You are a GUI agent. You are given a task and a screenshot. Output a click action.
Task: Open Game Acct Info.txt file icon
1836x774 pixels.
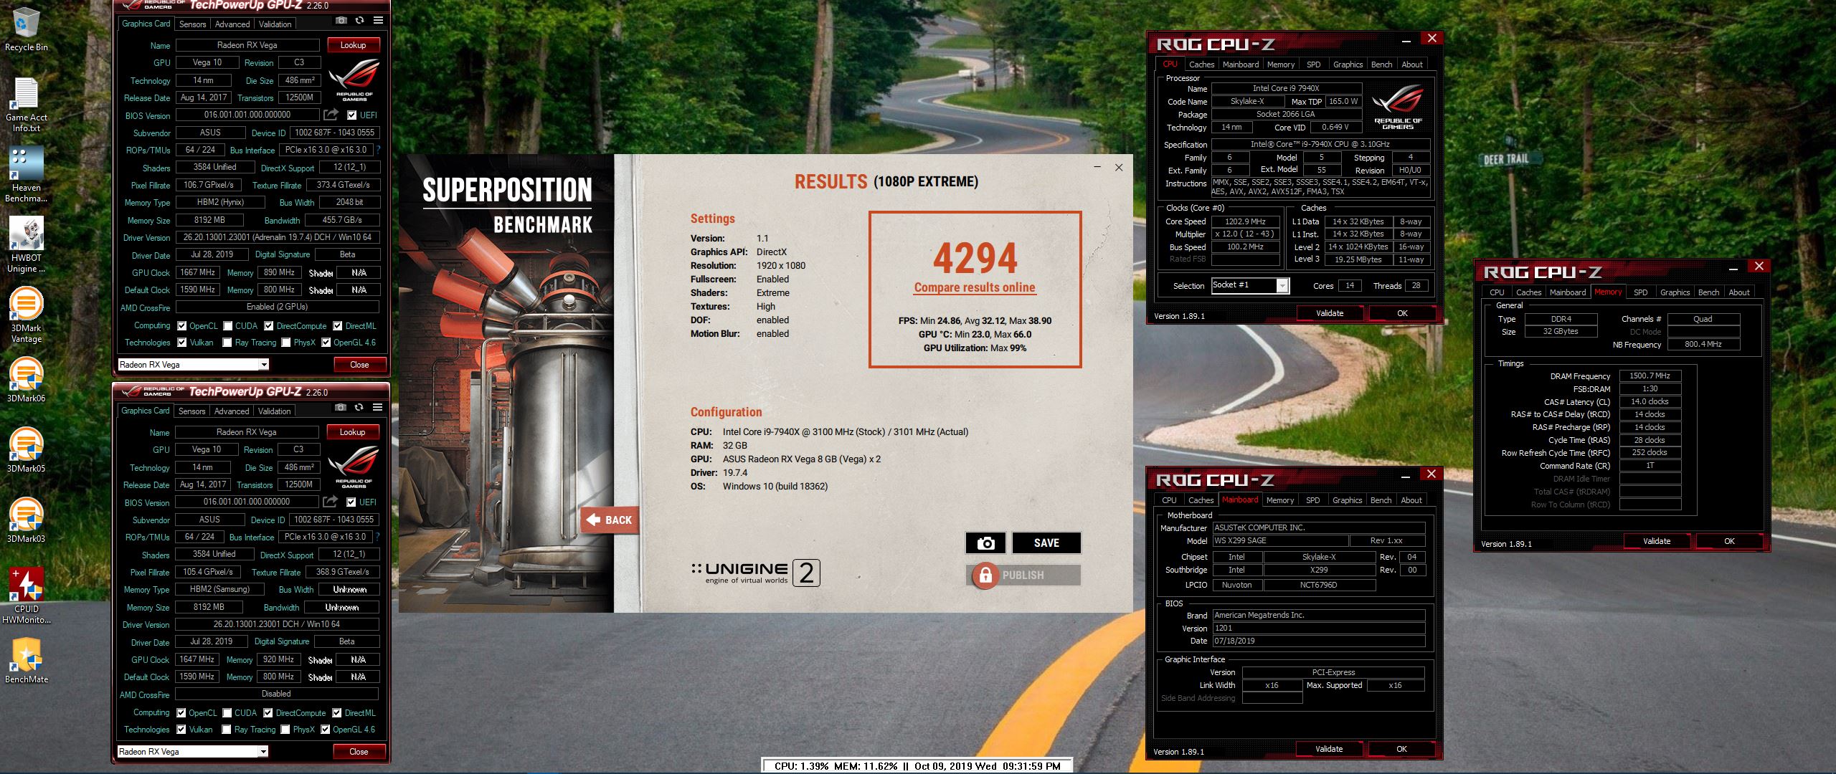click(26, 105)
